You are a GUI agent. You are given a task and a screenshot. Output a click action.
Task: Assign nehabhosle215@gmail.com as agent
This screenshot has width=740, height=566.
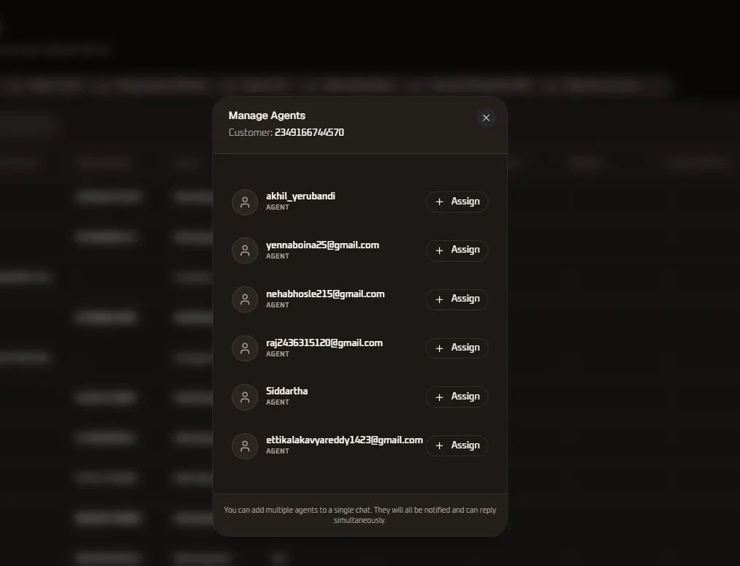(x=457, y=299)
